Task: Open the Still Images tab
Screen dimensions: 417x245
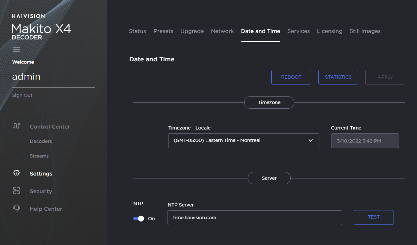Action: [365, 31]
